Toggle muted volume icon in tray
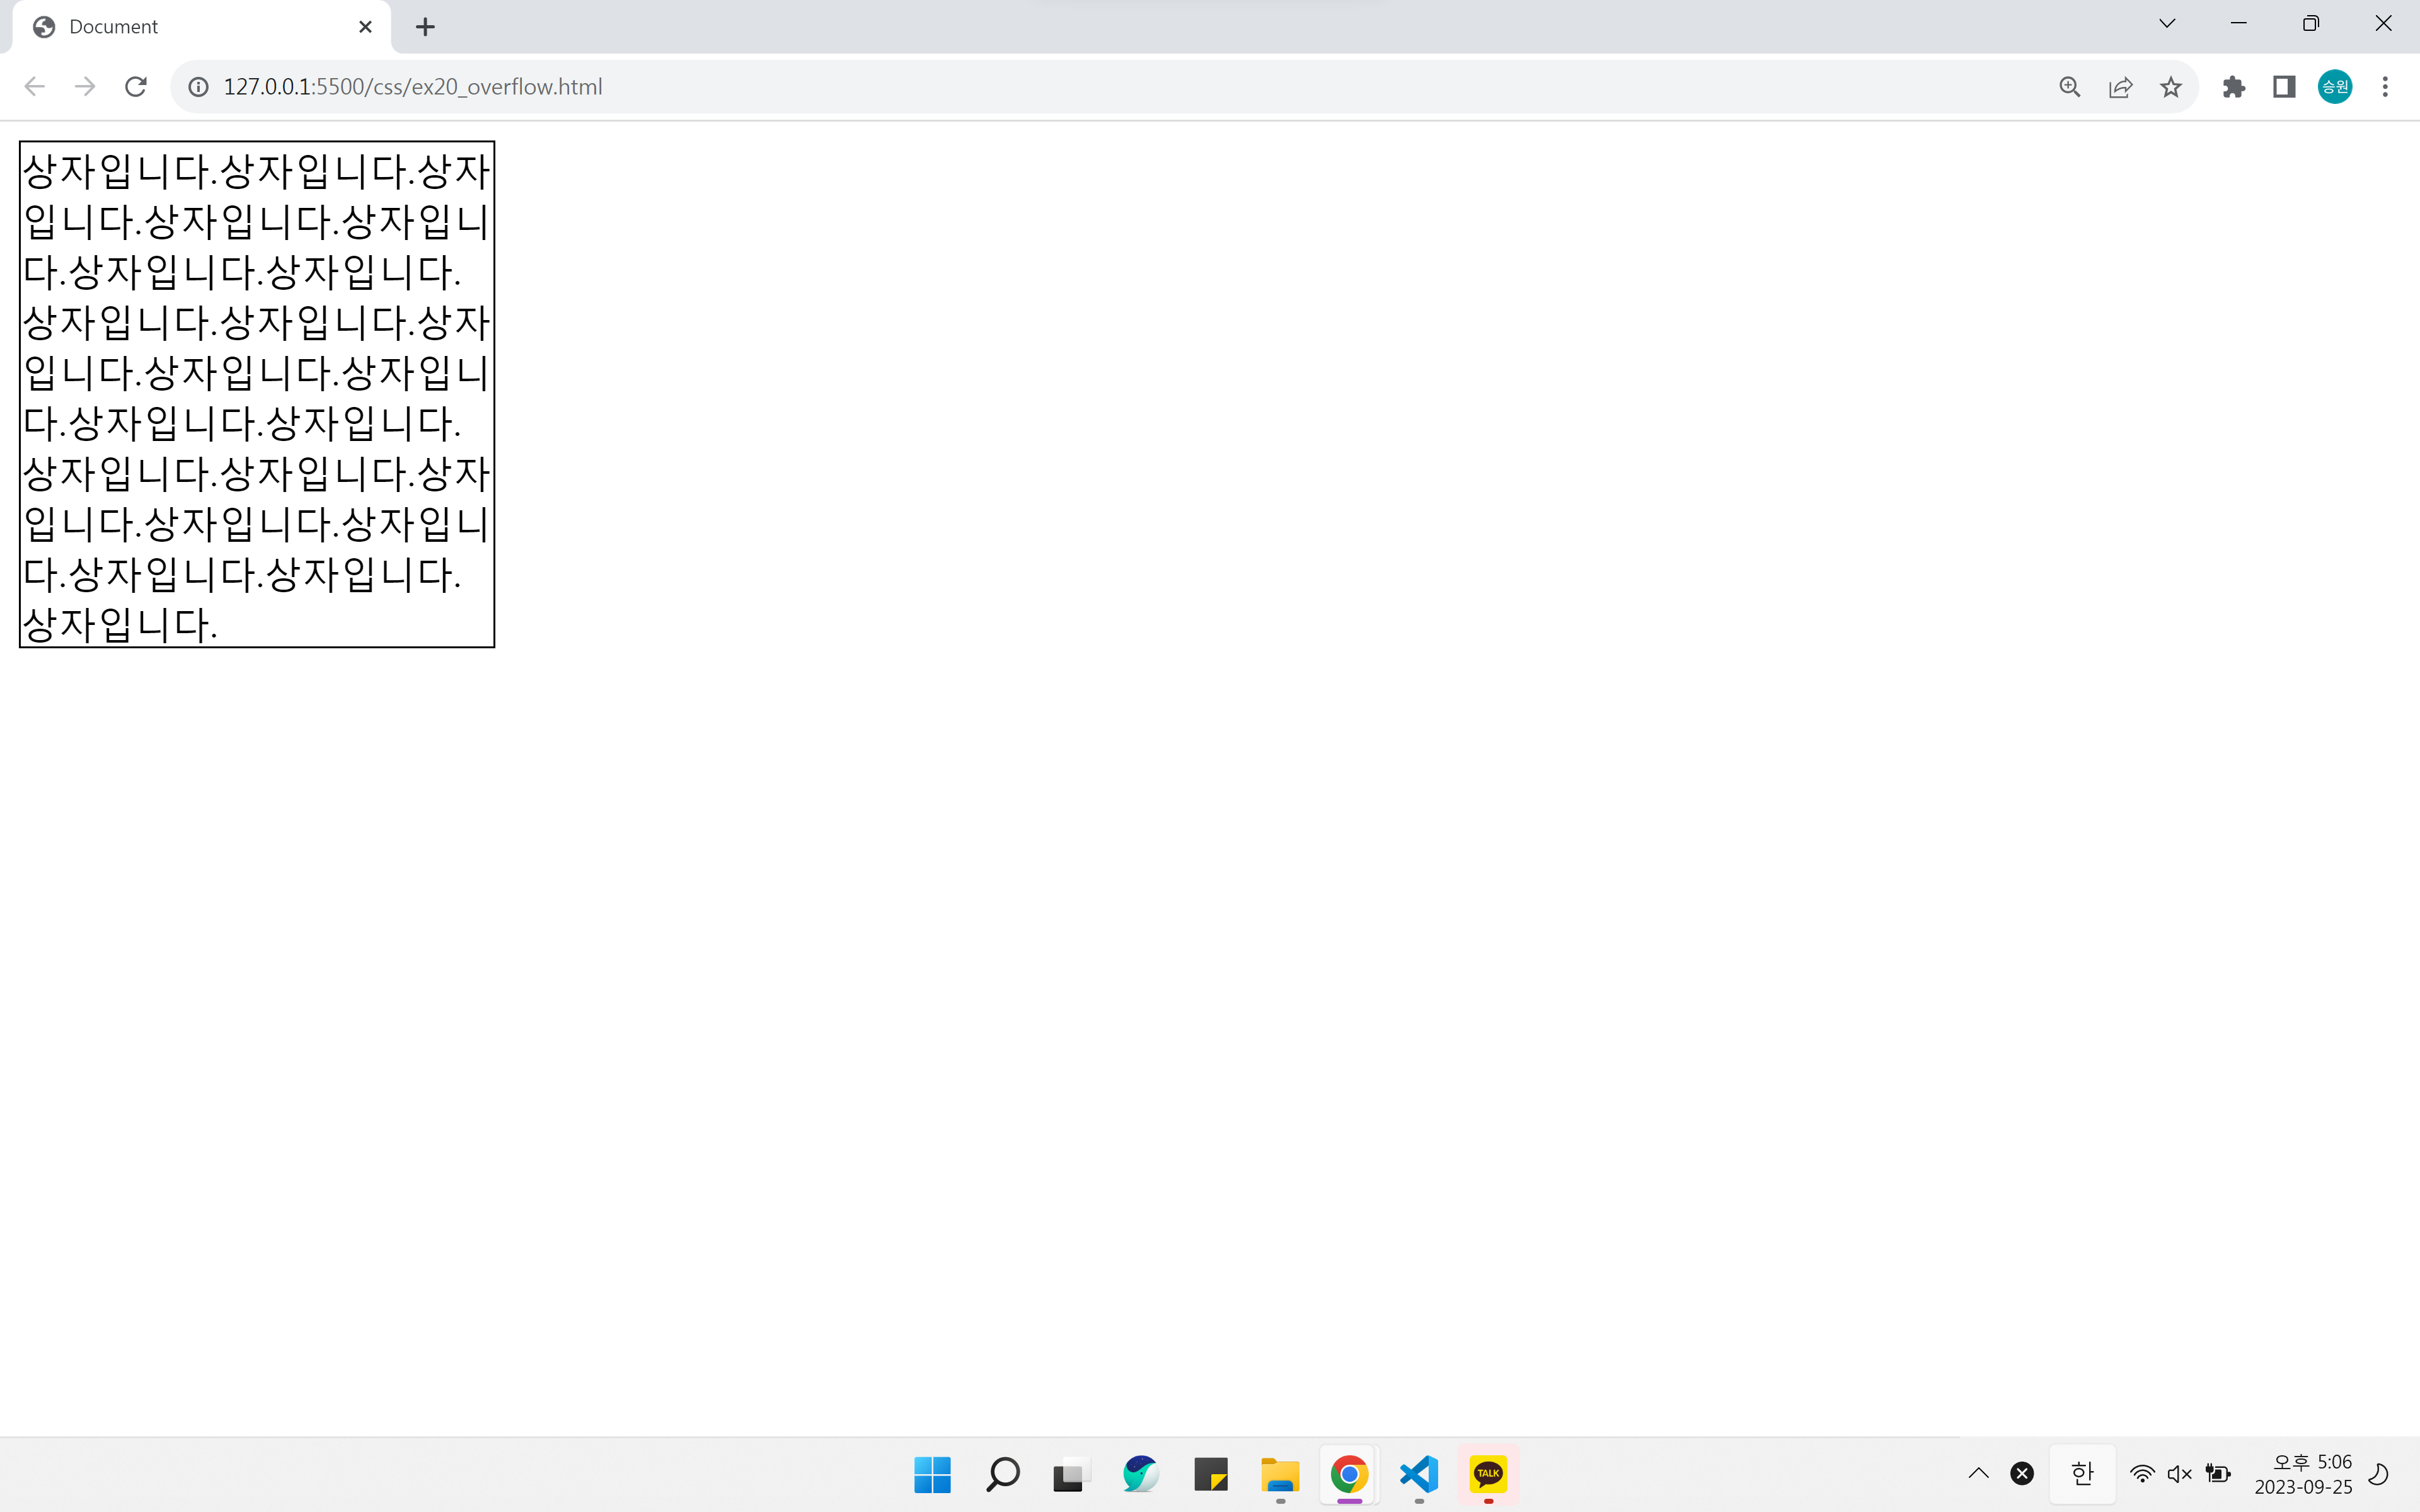Image resolution: width=2420 pixels, height=1512 pixels. pos(2179,1473)
